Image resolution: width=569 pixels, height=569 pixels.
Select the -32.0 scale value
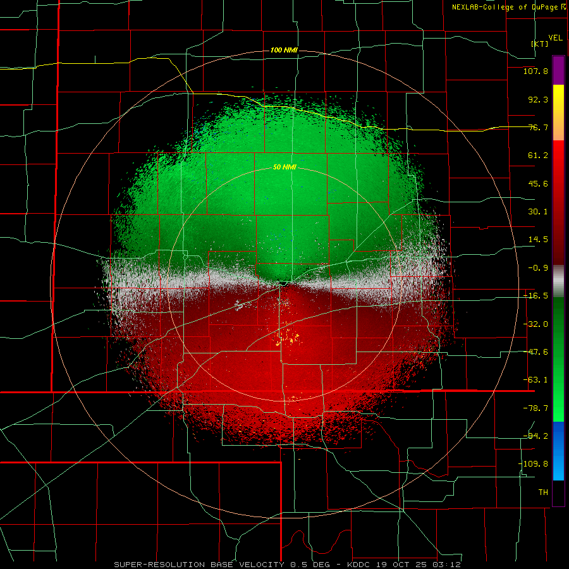pos(535,324)
